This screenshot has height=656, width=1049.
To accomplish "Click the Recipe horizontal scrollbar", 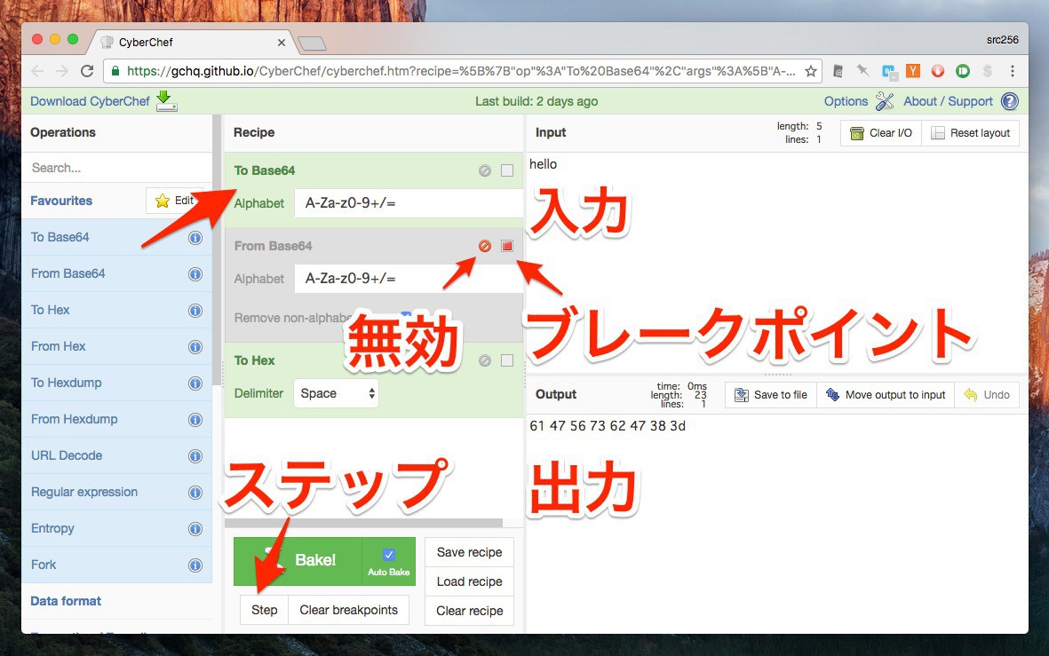I will click(363, 522).
